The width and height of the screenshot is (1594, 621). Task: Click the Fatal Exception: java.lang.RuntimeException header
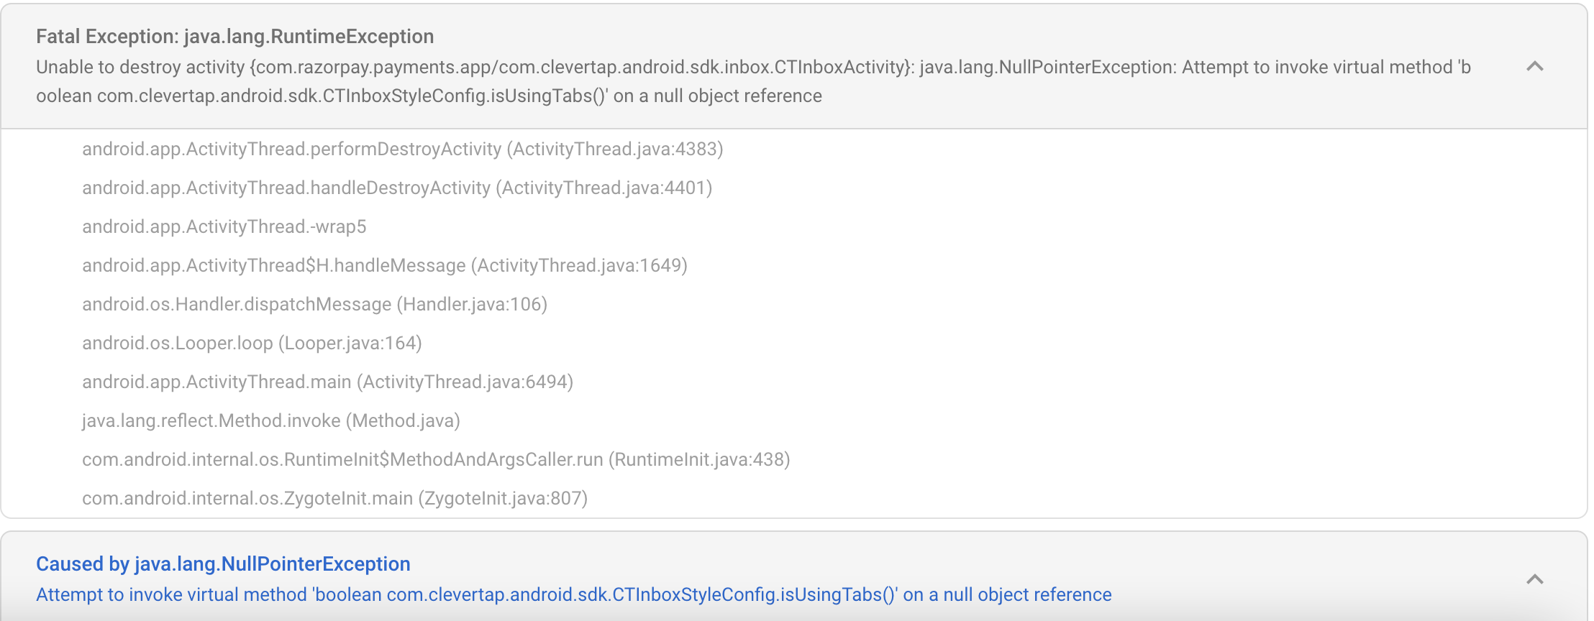[x=235, y=36]
